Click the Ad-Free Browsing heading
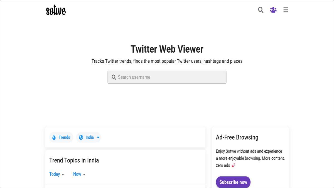 click(x=237, y=137)
